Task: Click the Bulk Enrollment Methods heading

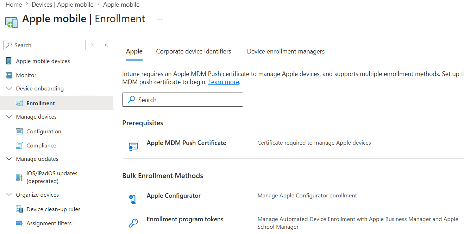Action: pyautogui.click(x=163, y=176)
